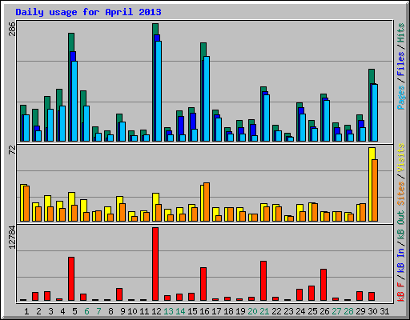The image size is (410, 320).
Task: Click day label 29 on the x-axis
Action: coord(360,311)
